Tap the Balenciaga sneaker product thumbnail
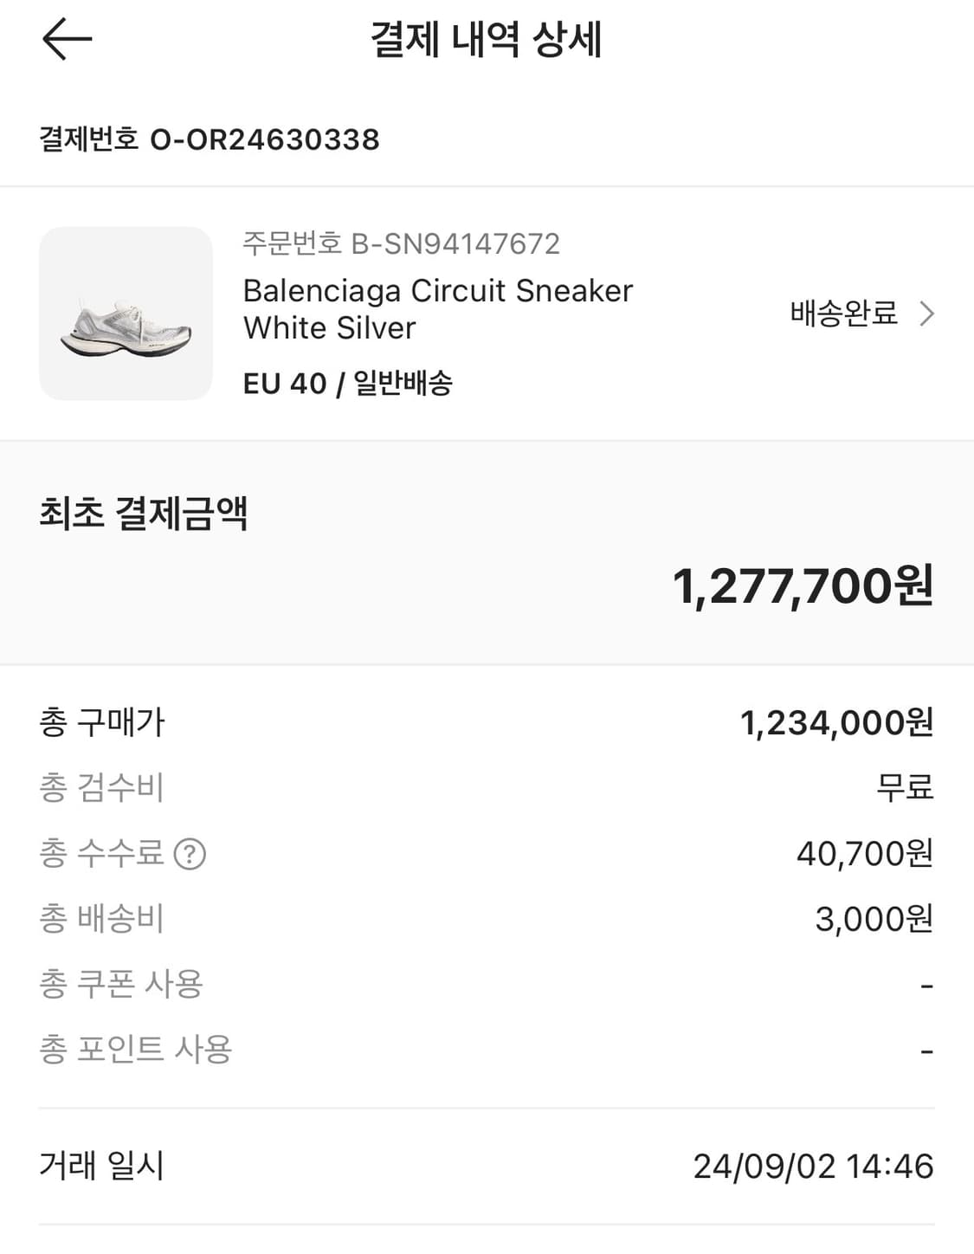The height and width of the screenshot is (1254, 974). 126,313
